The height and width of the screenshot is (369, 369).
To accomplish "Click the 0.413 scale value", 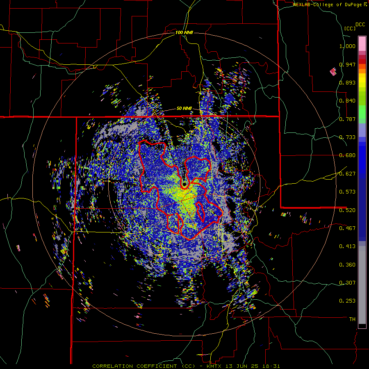I will [x=347, y=246].
